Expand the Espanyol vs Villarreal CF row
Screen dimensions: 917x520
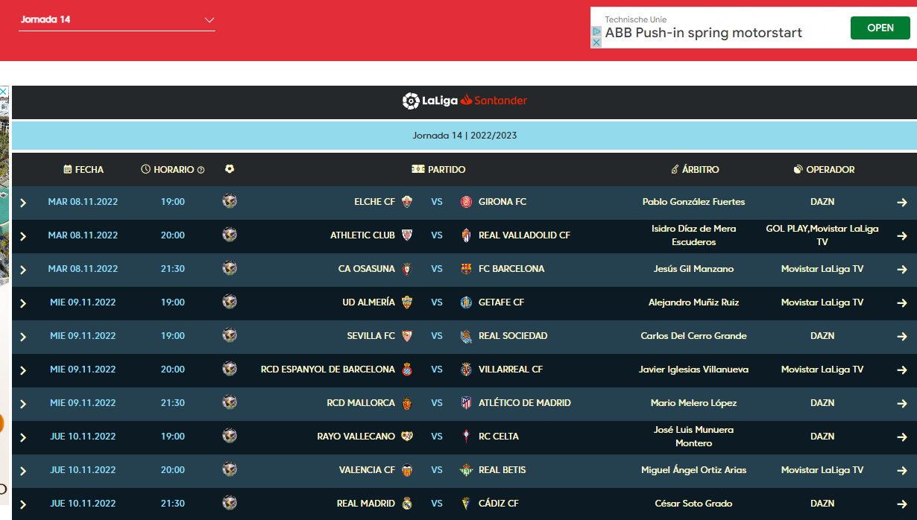[x=23, y=370]
